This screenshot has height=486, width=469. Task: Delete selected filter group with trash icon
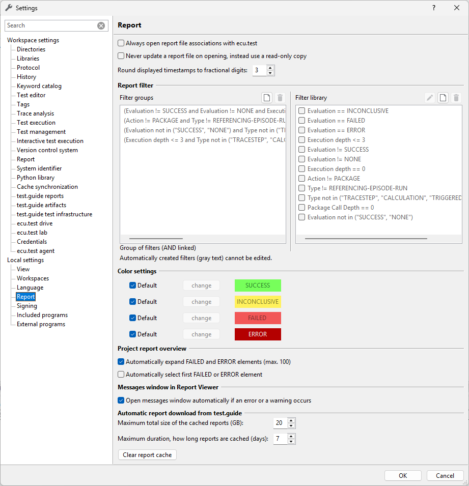click(280, 98)
